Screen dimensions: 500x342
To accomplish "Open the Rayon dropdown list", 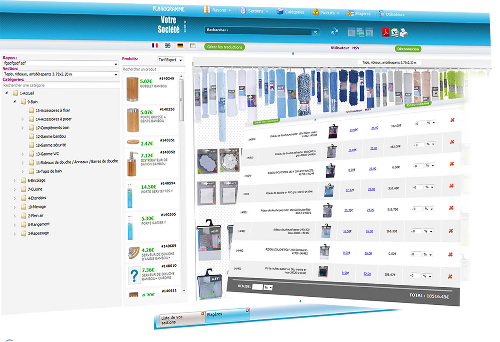I will (116, 64).
